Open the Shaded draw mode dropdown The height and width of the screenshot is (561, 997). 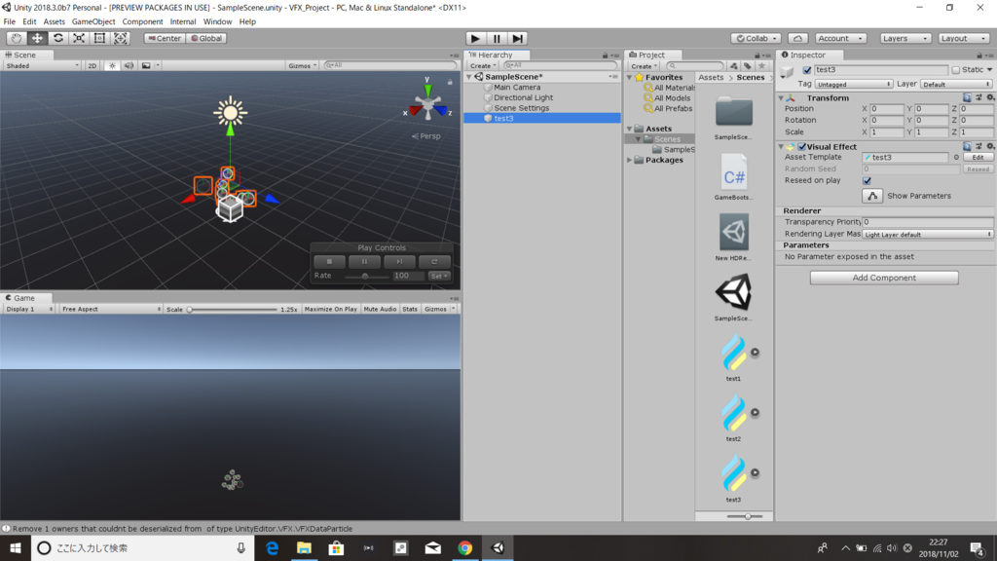[x=42, y=65]
